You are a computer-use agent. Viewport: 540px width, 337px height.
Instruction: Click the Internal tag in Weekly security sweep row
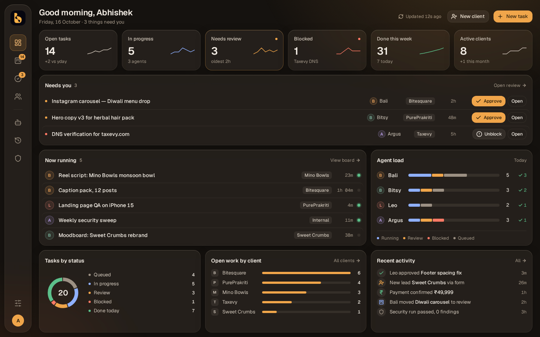pos(321,220)
